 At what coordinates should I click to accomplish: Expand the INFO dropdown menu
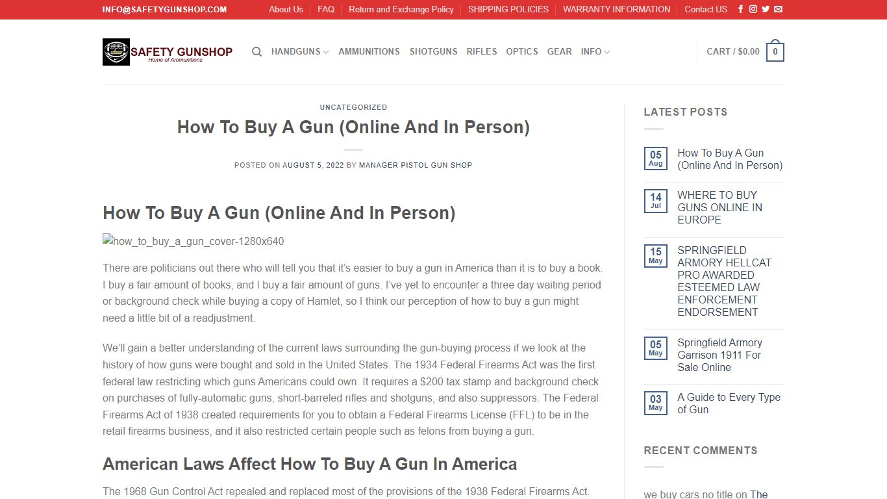coord(595,51)
